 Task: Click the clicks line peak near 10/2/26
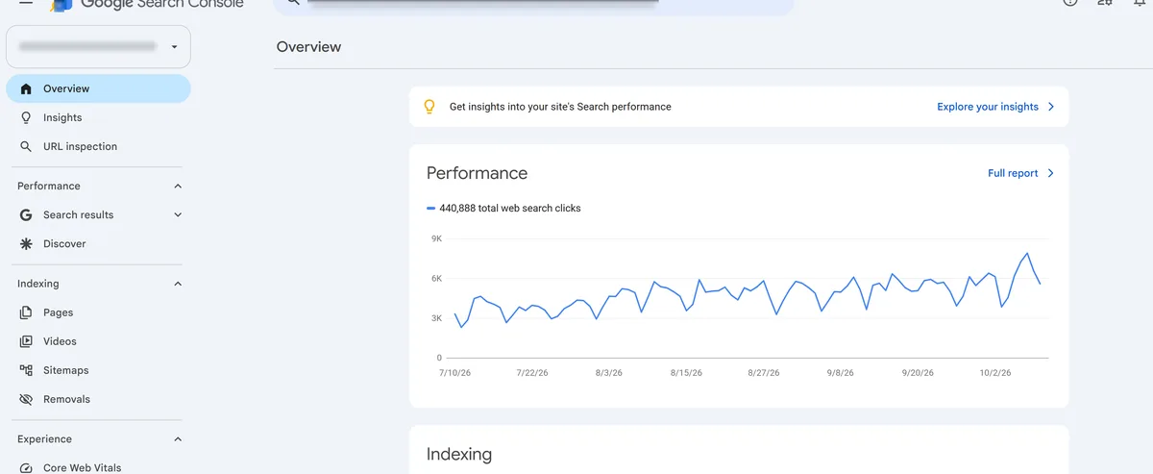pyautogui.click(x=1028, y=254)
